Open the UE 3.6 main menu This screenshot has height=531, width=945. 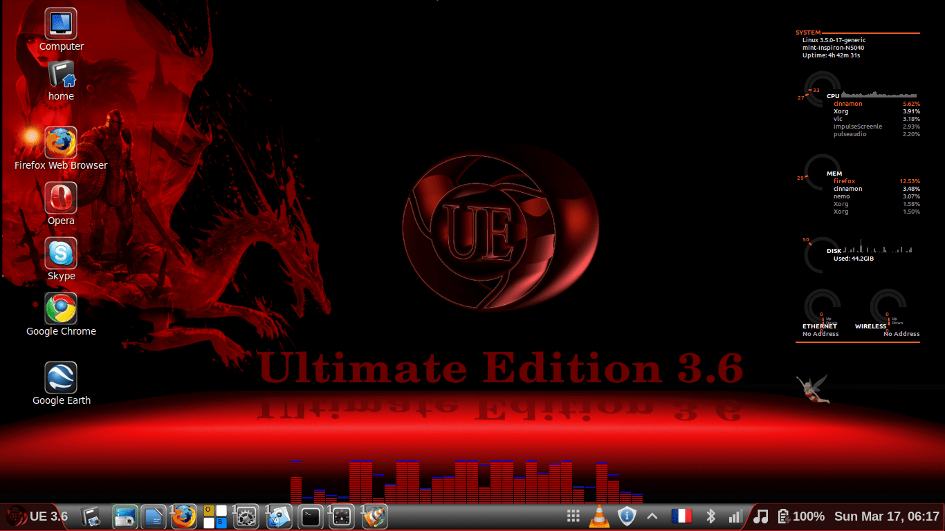(x=36, y=516)
